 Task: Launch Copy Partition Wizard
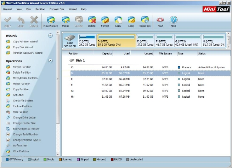(25, 41)
